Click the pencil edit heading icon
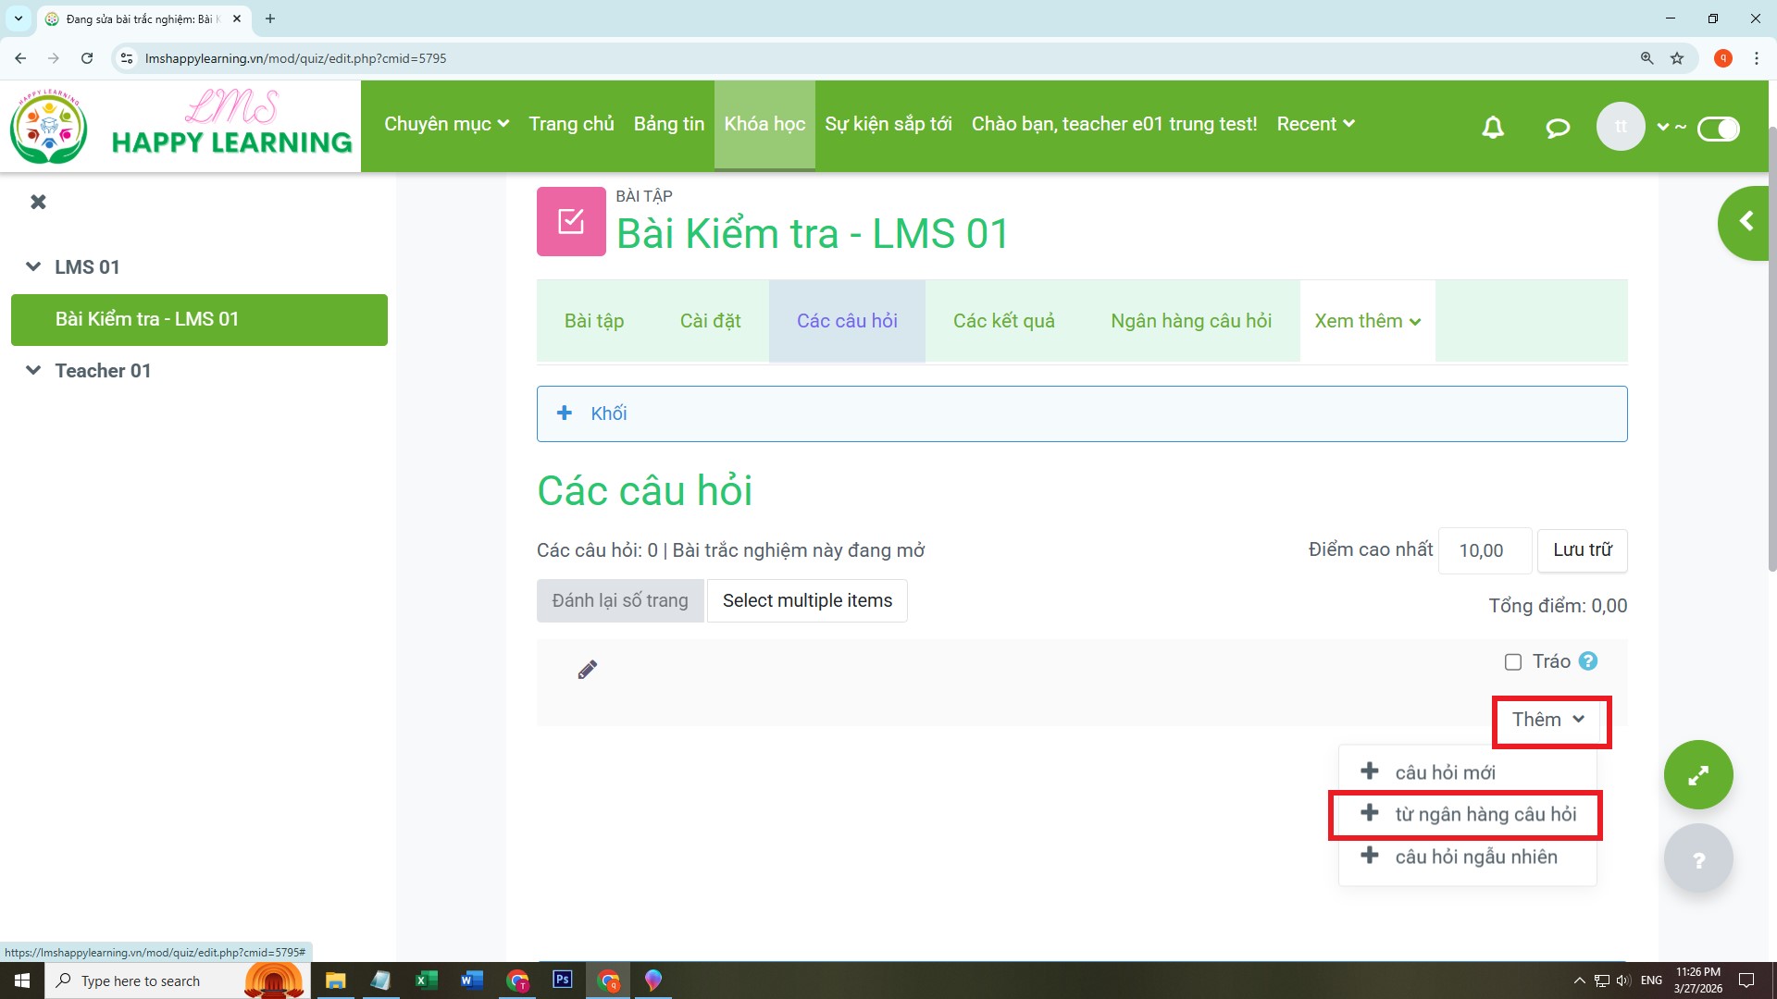 click(x=588, y=670)
